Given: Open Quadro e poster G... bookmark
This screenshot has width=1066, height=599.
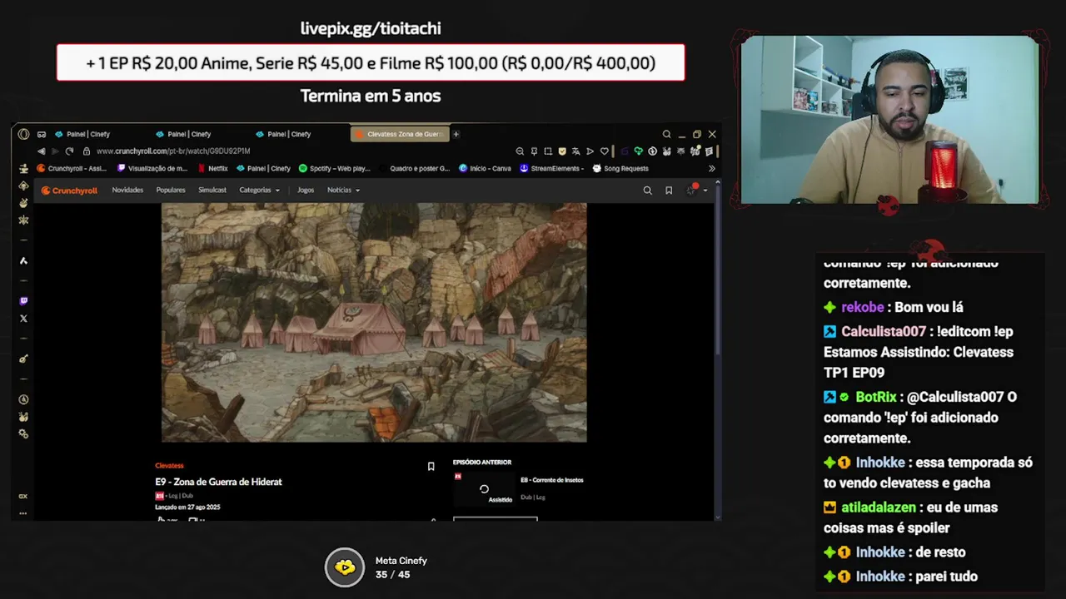Looking at the screenshot, I should (x=414, y=168).
